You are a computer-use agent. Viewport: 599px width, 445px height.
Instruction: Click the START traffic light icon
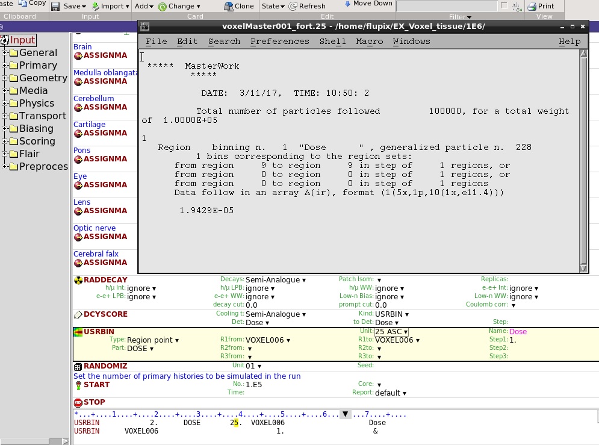coord(78,385)
